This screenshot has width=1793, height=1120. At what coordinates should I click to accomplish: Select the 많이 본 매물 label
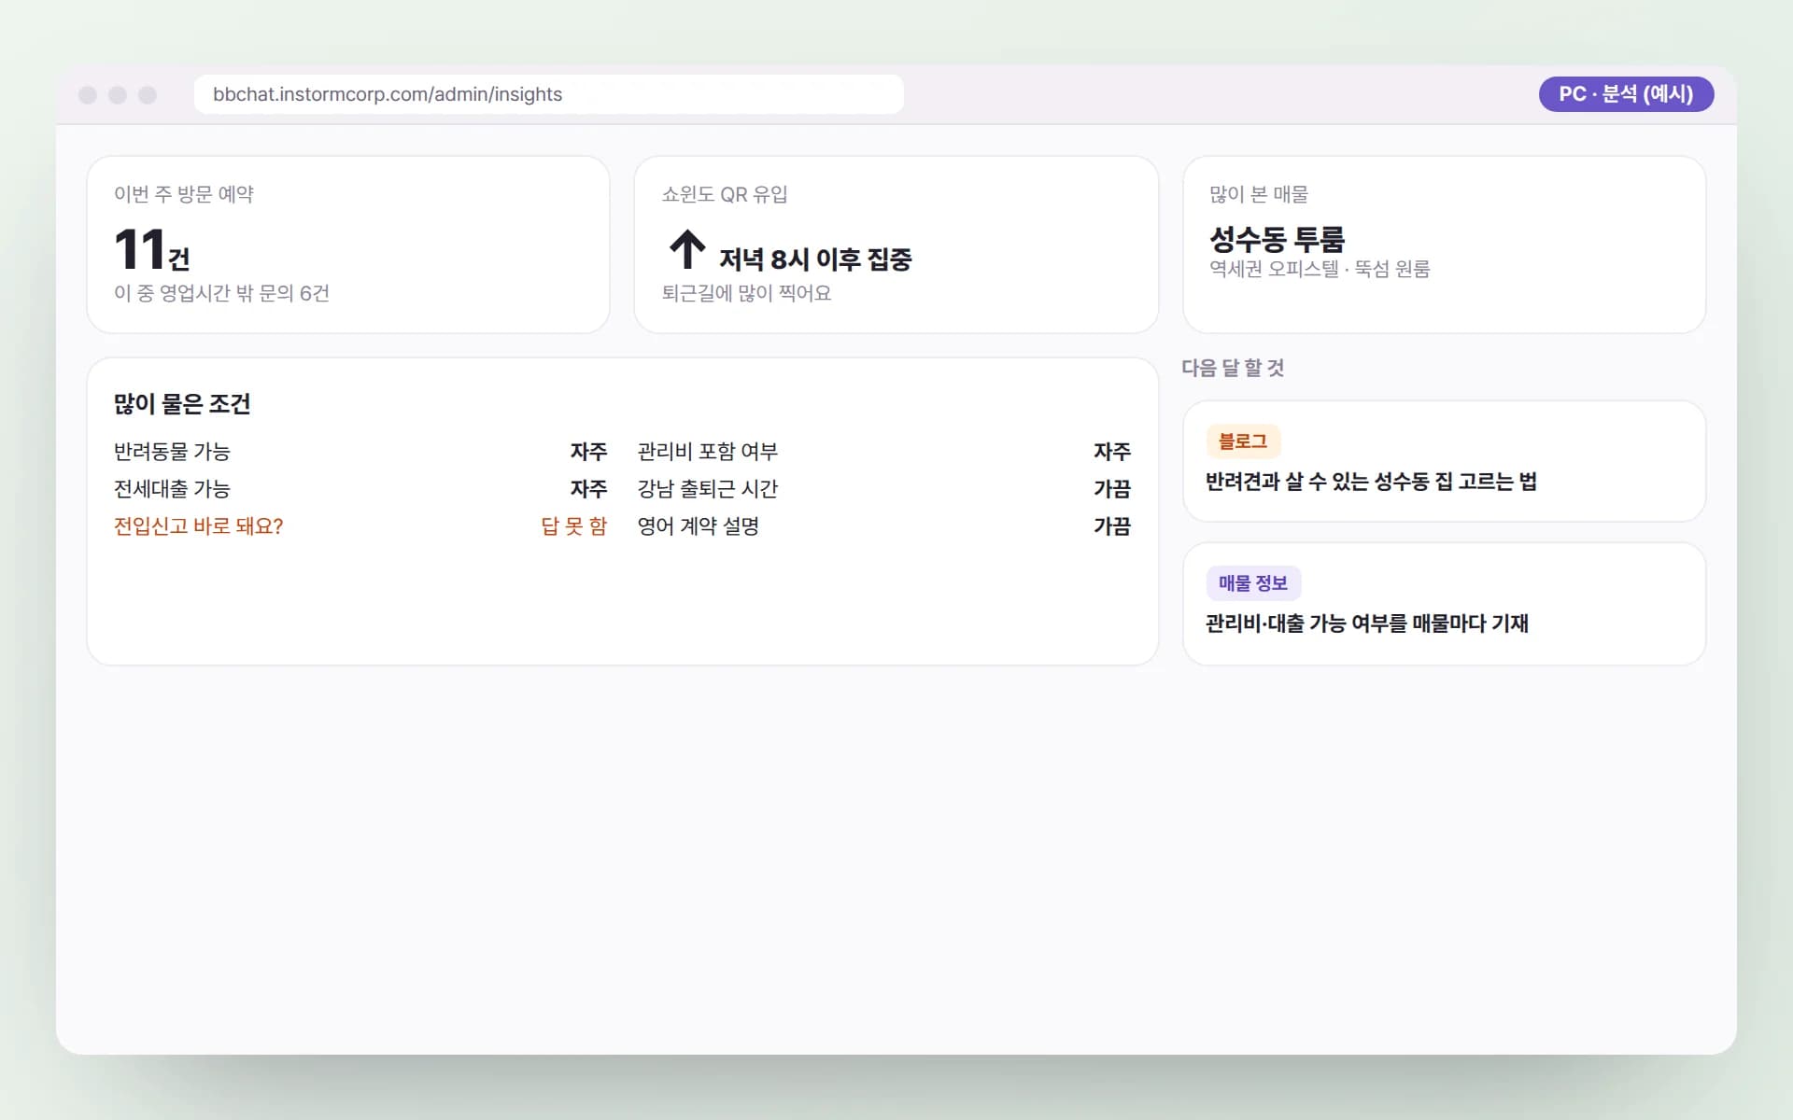(x=1259, y=194)
